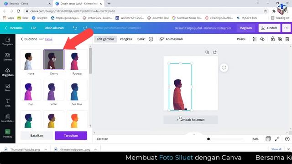Add page icon above canvas

215,52
